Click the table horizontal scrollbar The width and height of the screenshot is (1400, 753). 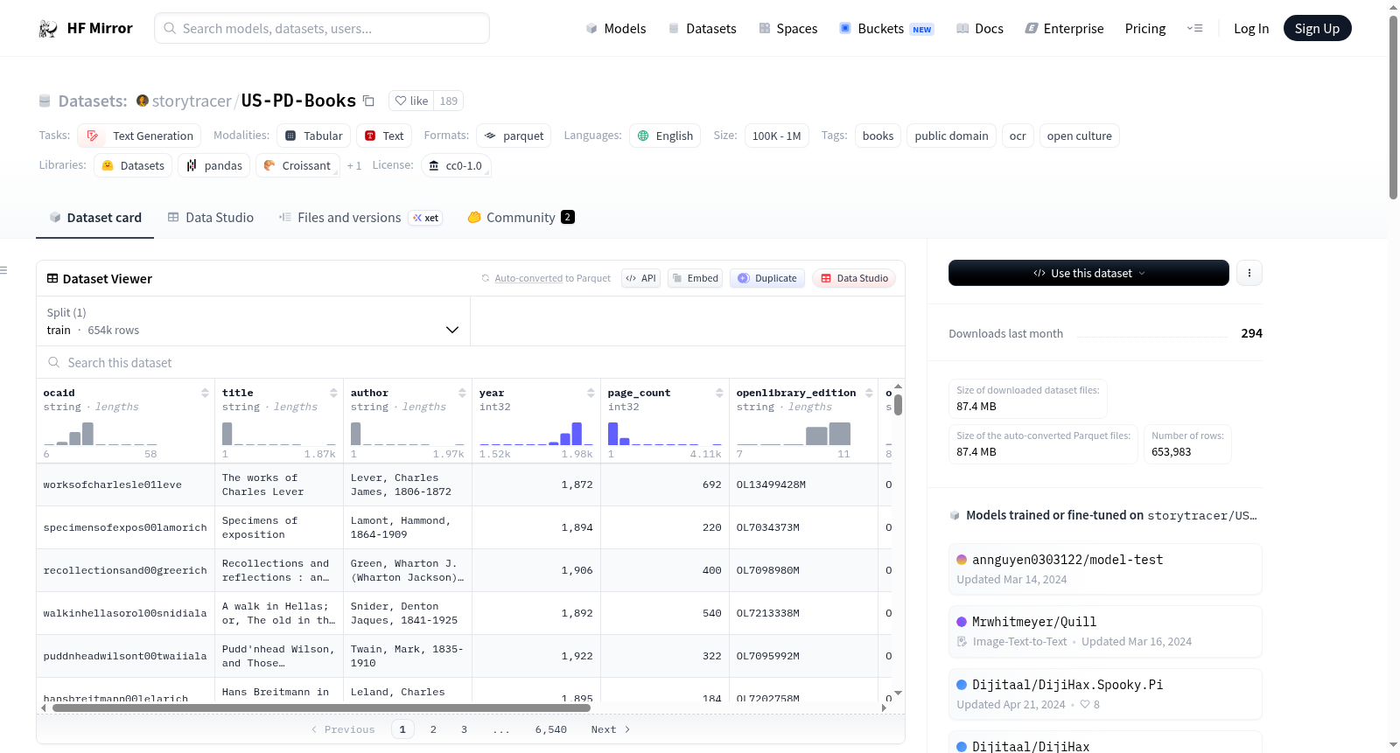[321, 708]
